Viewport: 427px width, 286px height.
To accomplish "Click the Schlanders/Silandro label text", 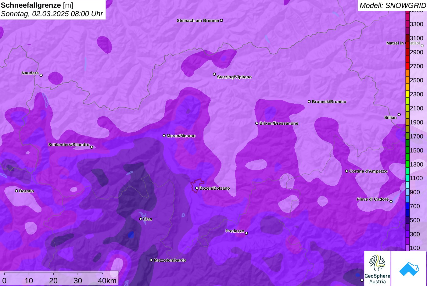I will click(69, 145).
